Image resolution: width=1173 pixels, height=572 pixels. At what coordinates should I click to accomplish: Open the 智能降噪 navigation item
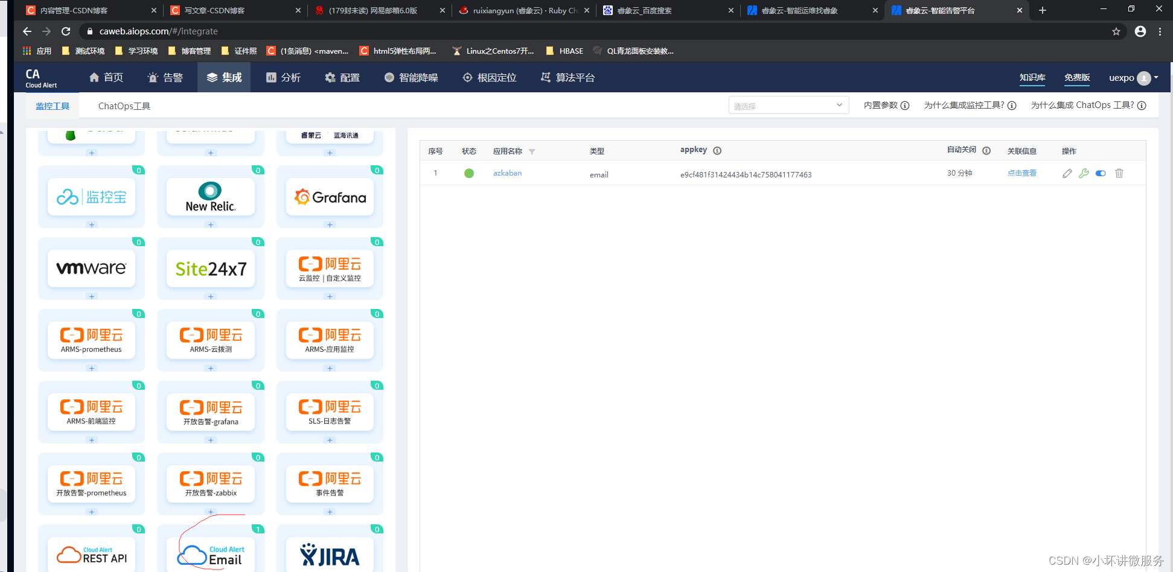click(411, 77)
